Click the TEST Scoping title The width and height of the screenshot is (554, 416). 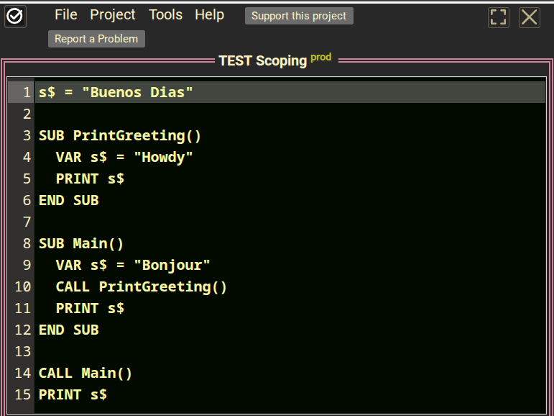coord(262,61)
